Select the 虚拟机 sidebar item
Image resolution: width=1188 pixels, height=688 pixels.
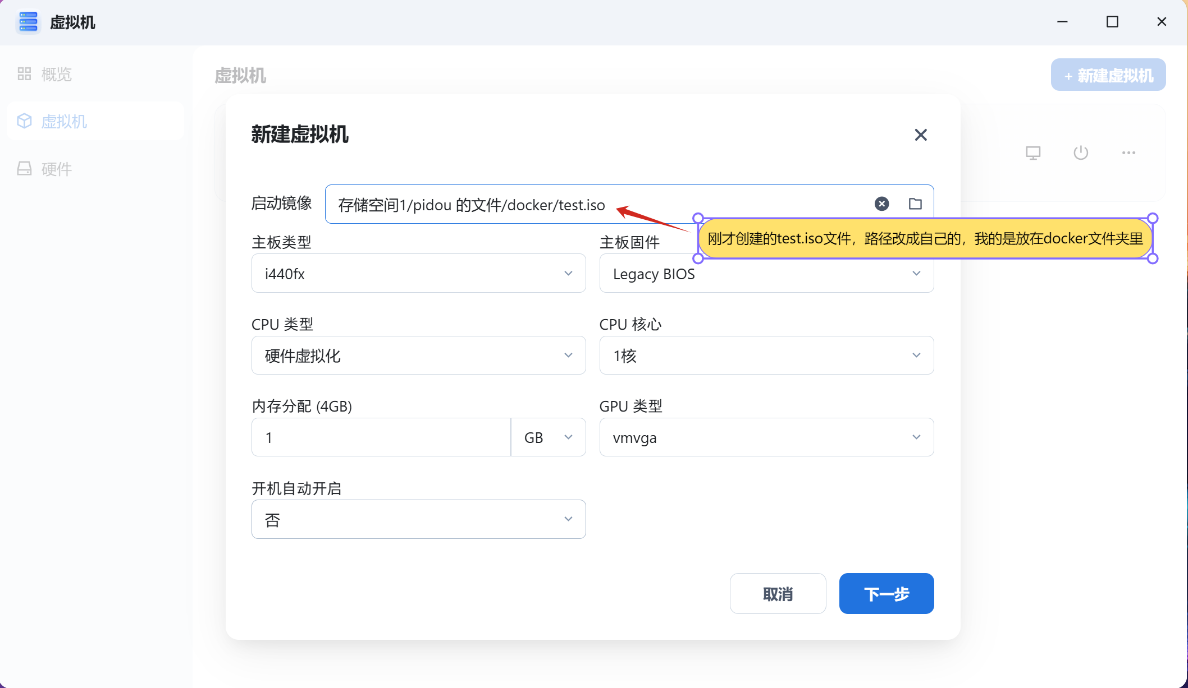[x=63, y=121]
